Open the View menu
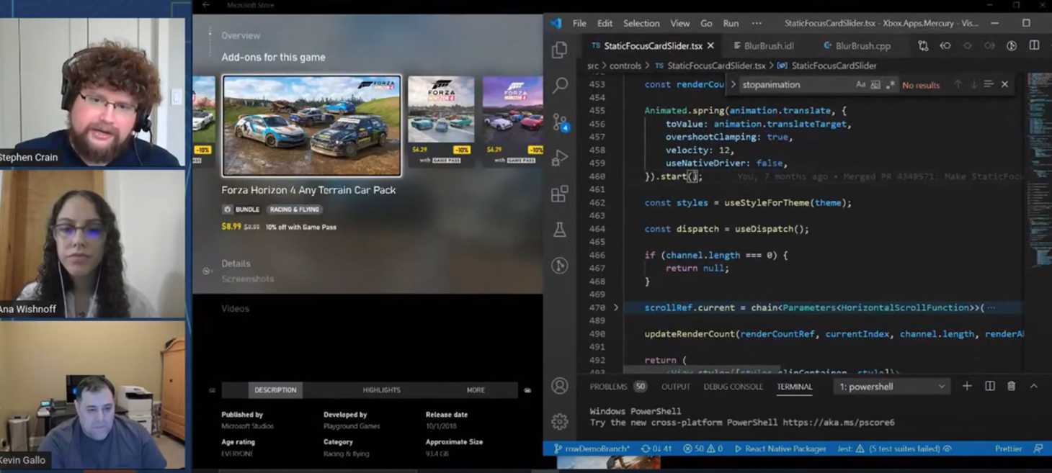The height and width of the screenshot is (473, 1052). [679, 23]
